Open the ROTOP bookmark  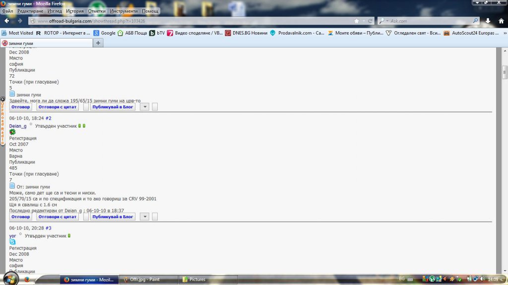pyautogui.click(x=63, y=33)
